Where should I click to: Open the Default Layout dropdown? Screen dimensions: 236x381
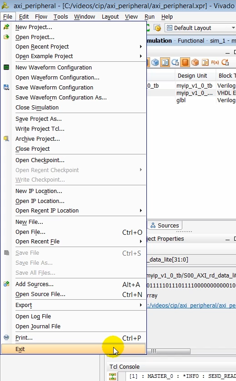201,28
